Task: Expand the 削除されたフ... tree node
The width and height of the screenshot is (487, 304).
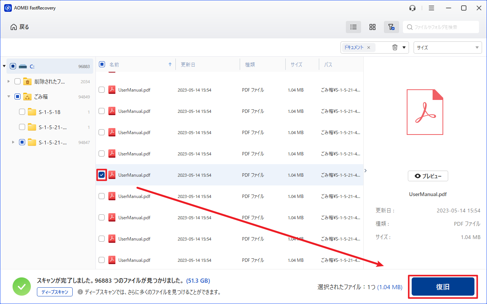Action: click(x=9, y=81)
